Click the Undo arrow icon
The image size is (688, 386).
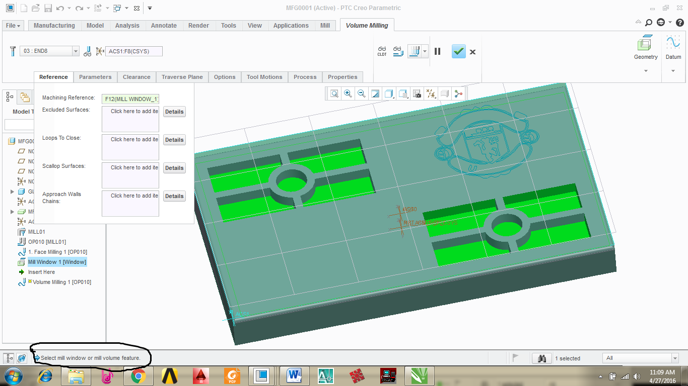pos(60,8)
